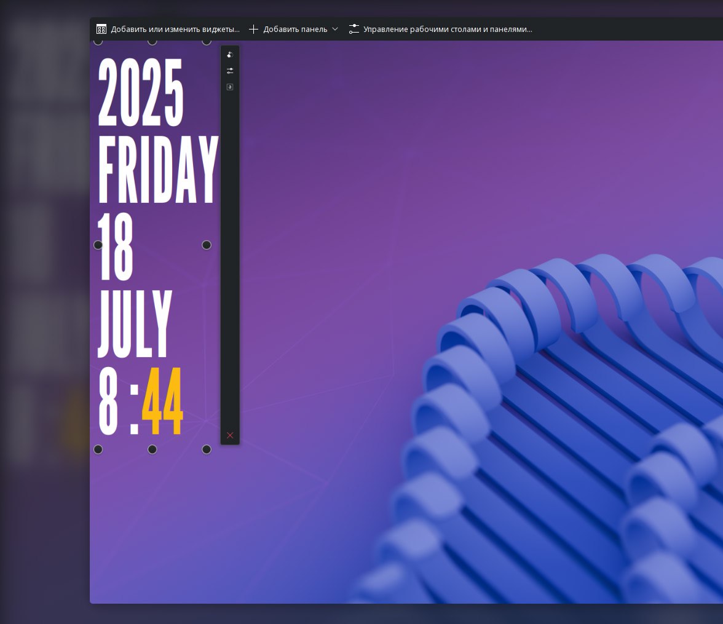
Task: Click the rotate widget icon on handle bar
Action: click(230, 55)
